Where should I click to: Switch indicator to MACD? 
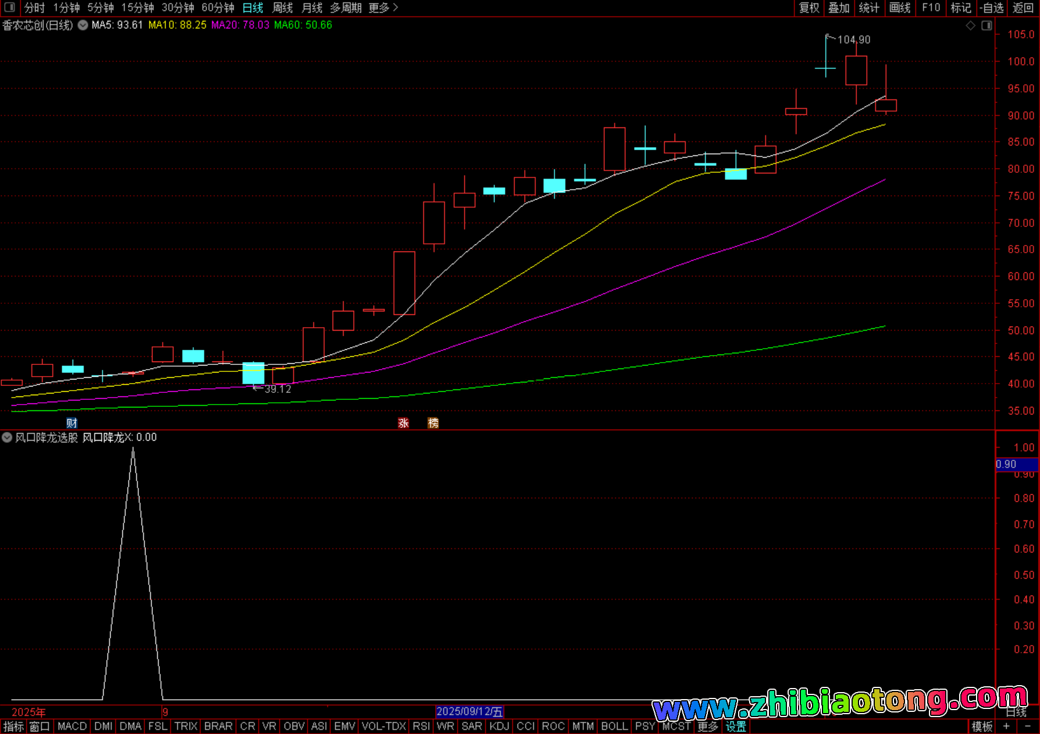pos(72,726)
